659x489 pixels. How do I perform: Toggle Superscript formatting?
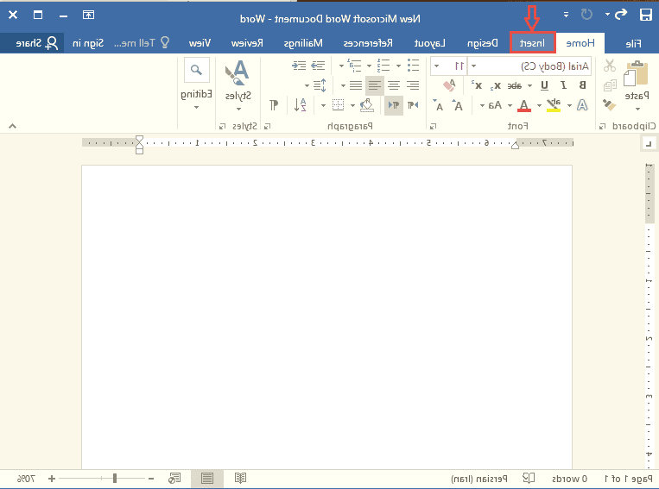(478, 85)
